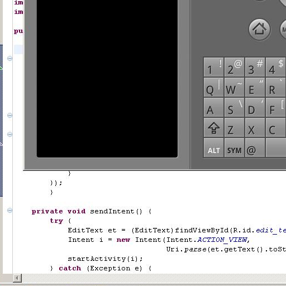Tap the S key on emulator keyboard

point(234,107)
